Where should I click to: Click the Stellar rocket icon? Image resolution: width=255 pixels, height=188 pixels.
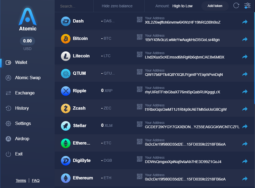tap(66, 126)
